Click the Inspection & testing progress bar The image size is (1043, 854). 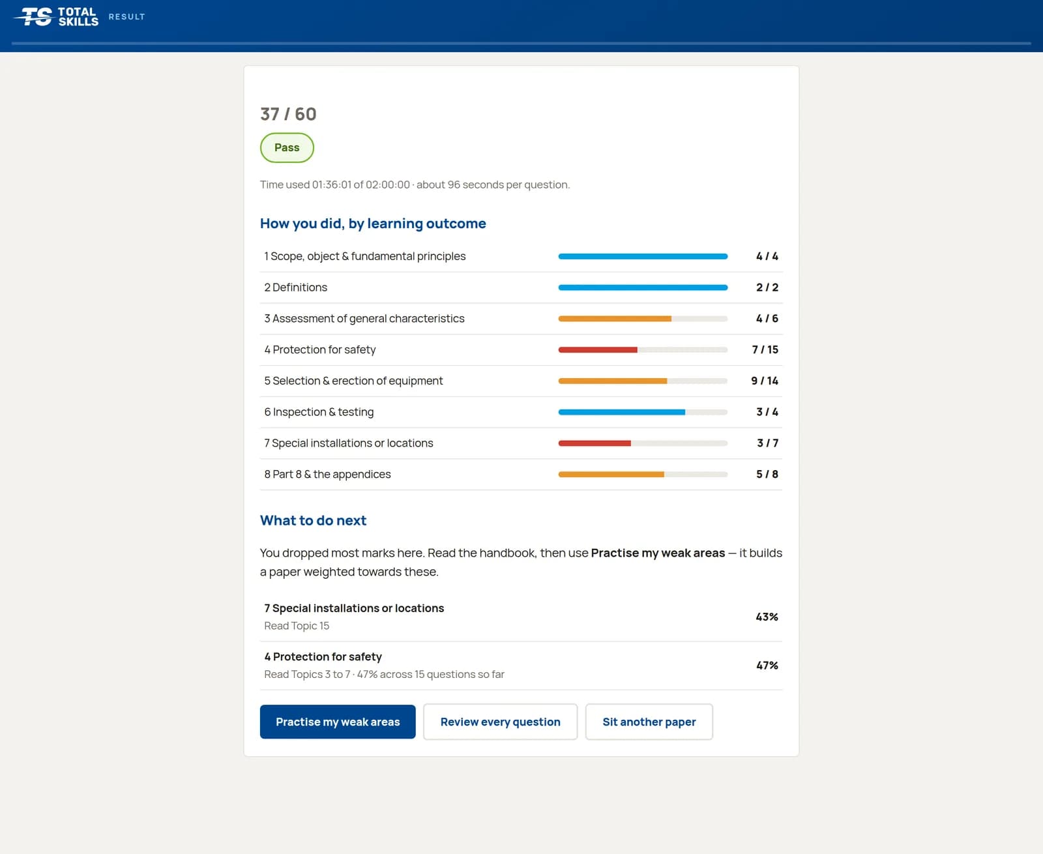tap(643, 412)
